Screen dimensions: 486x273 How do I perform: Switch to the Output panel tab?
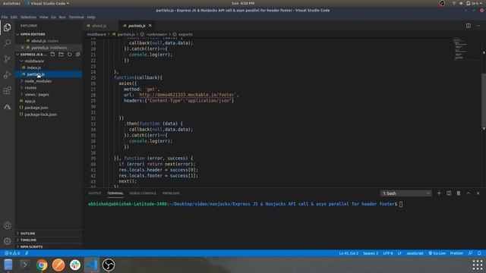click(x=95, y=193)
